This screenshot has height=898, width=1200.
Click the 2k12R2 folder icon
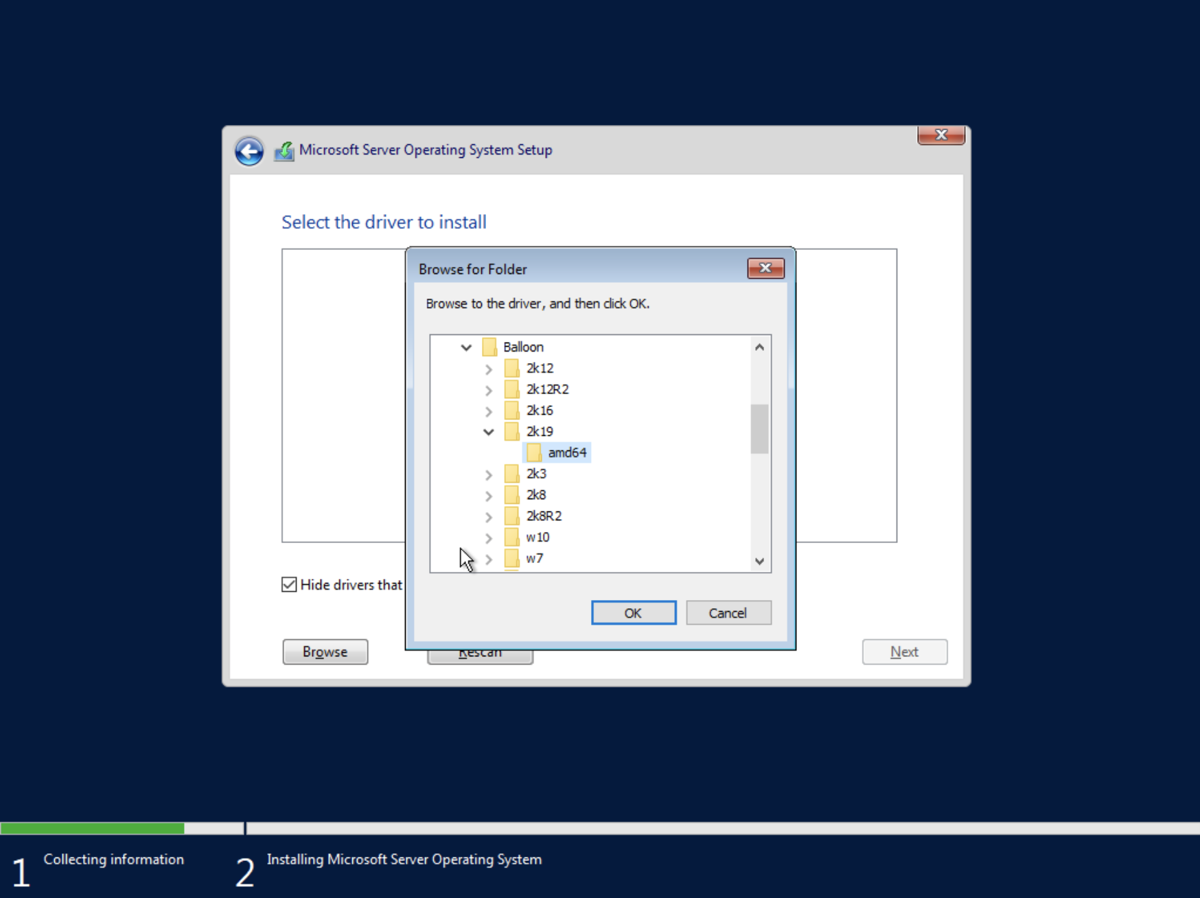click(x=511, y=389)
